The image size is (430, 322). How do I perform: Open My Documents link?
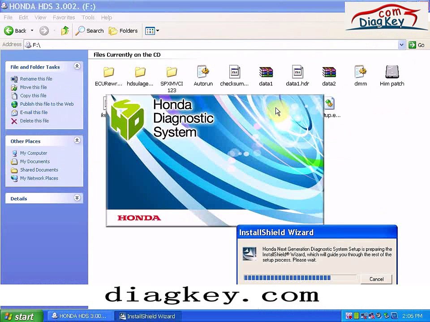35,161
